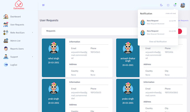Click the notification bell icon
Screen dimensions: 190x112
coord(175,5)
